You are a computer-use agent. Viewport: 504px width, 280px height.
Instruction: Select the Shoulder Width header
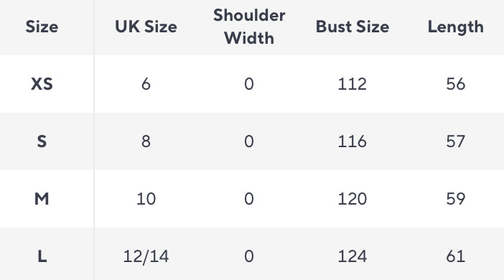coord(249,27)
